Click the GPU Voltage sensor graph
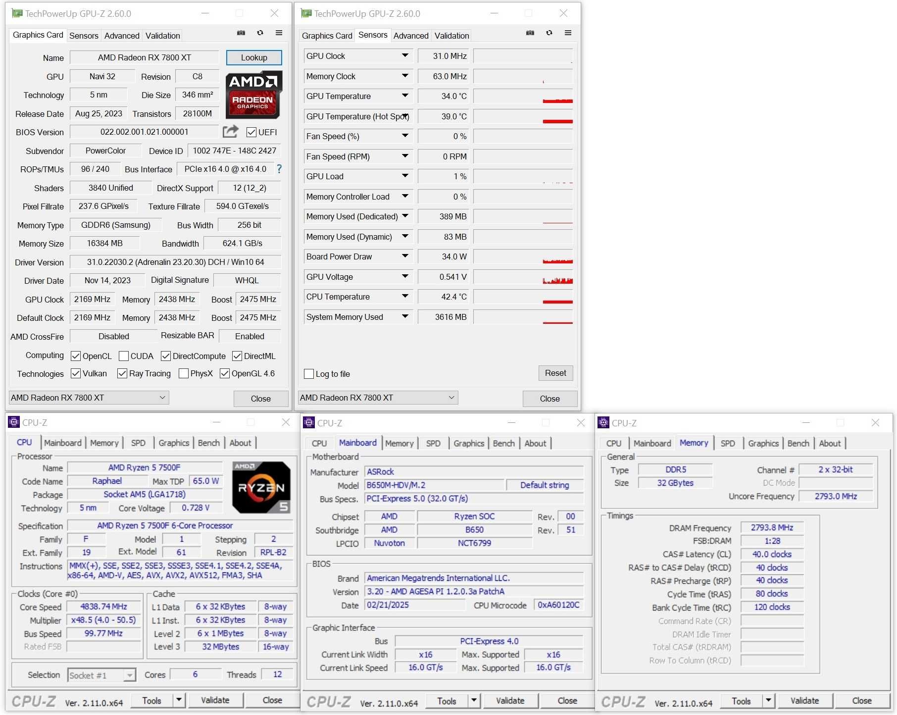 (523, 277)
